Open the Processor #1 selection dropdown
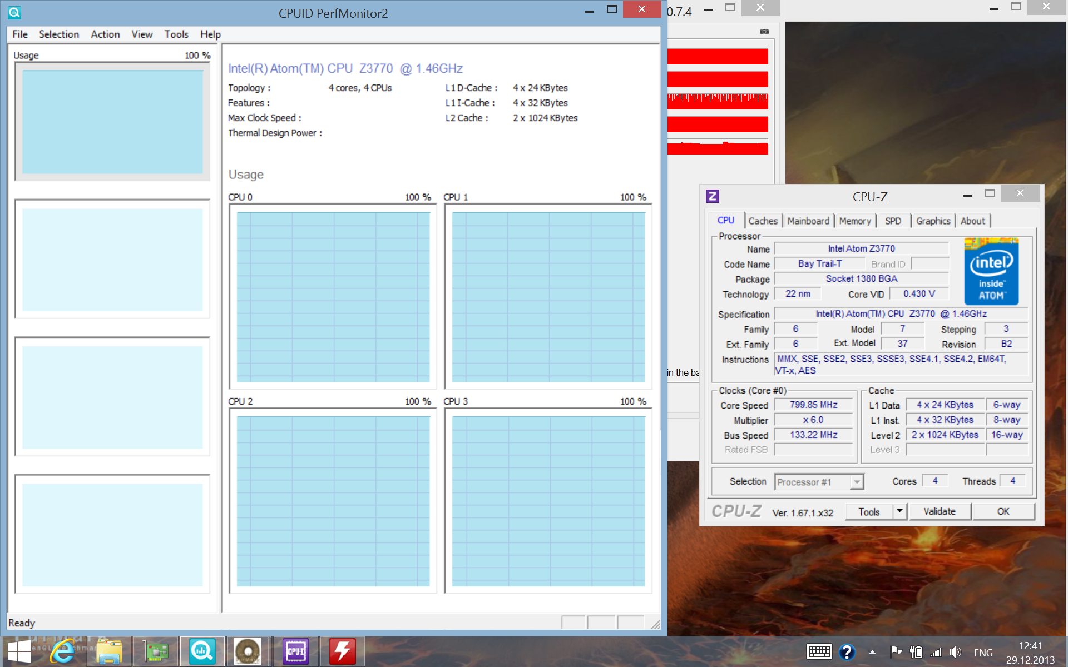The image size is (1068, 667). coord(819,482)
